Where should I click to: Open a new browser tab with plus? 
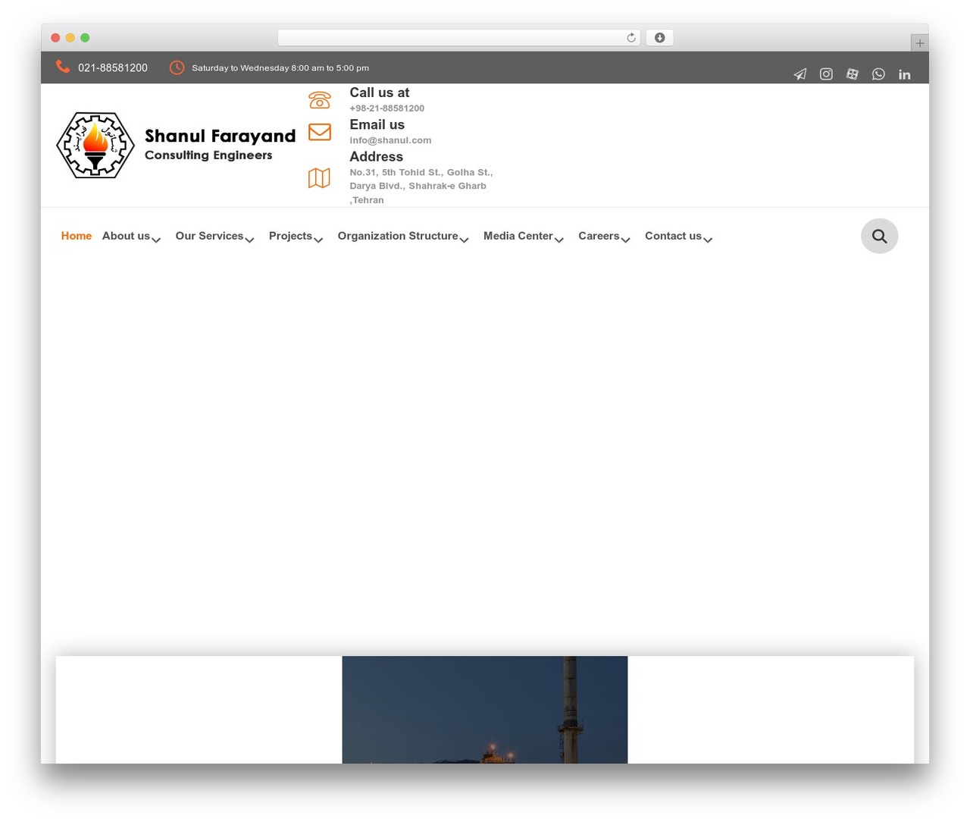[919, 43]
